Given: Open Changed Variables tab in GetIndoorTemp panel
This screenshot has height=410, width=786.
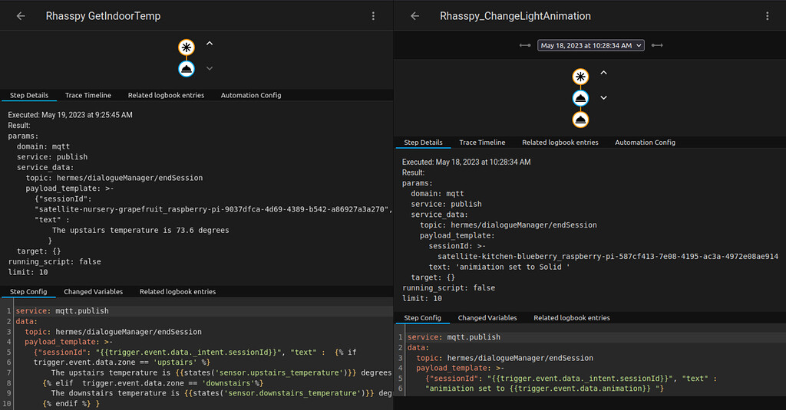Looking at the screenshot, I should click(93, 292).
